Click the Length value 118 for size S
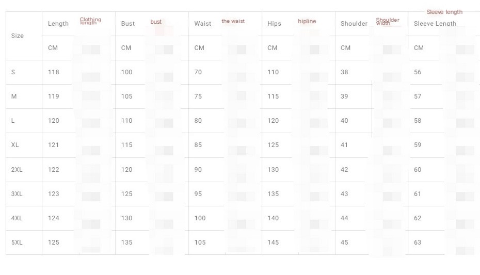The image size is (480, 275). point(54,72)
